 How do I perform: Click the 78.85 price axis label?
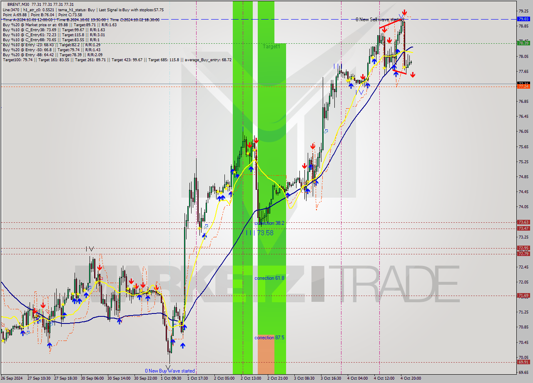(x=523, y=26)
